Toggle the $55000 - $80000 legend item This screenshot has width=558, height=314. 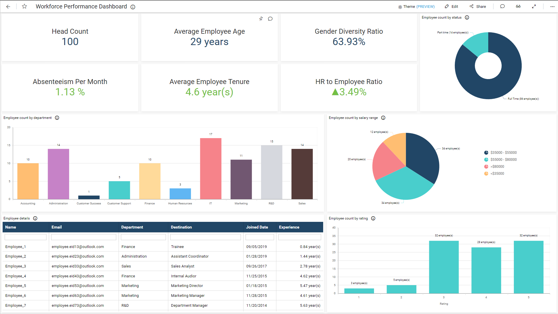[503, 159]
